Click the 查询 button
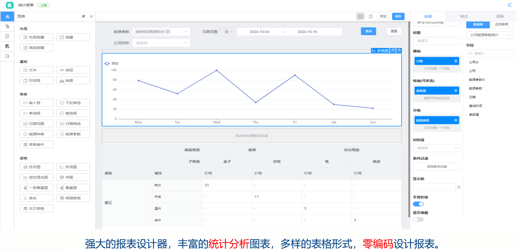Viewport: 518px width, 250px height. 369,31
